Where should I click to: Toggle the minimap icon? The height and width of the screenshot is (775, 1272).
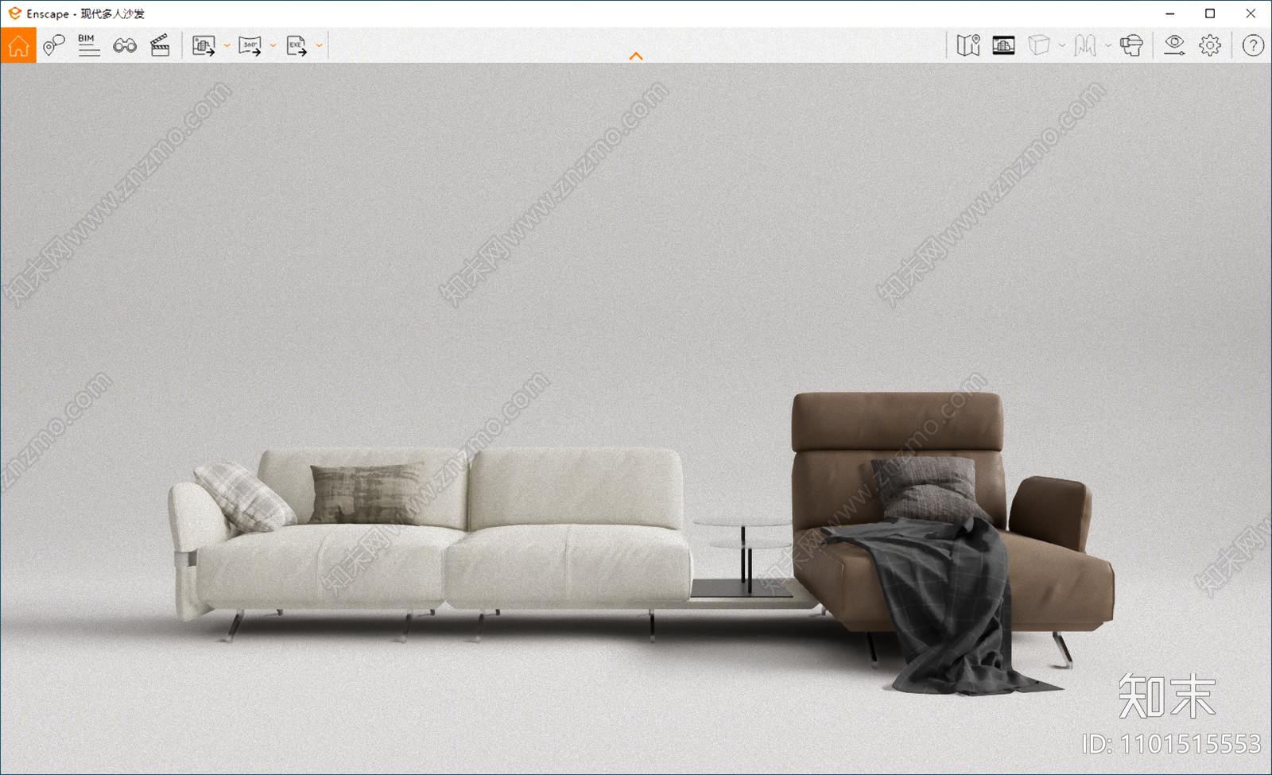[x=968, y=45]
